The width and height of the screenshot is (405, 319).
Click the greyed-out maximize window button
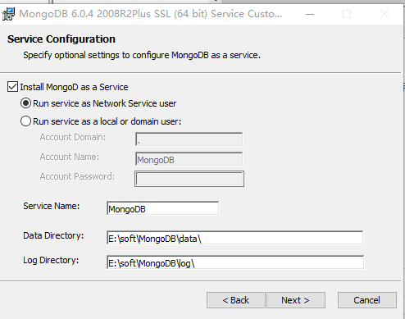pyautogui.click(x=347, y=14)
